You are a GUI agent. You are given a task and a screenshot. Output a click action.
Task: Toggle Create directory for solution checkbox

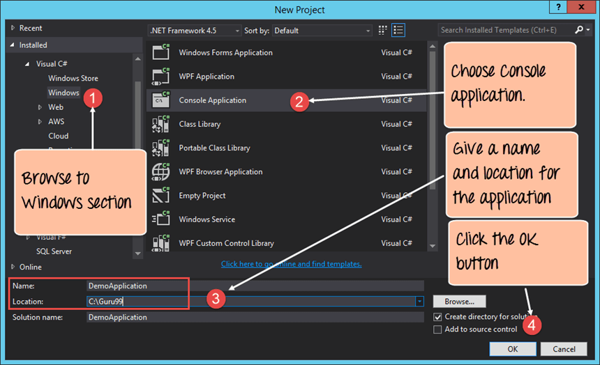click(437, 317)
